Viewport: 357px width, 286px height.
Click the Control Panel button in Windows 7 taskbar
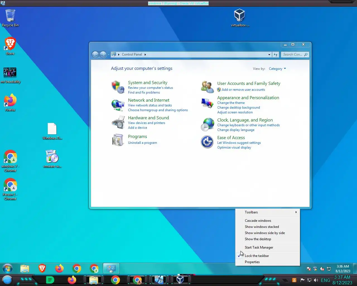click(x=111, y=269)
